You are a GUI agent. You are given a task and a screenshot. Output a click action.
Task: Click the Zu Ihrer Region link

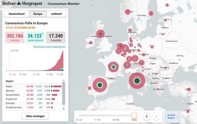pyautogui.click(x=171, y=117)
